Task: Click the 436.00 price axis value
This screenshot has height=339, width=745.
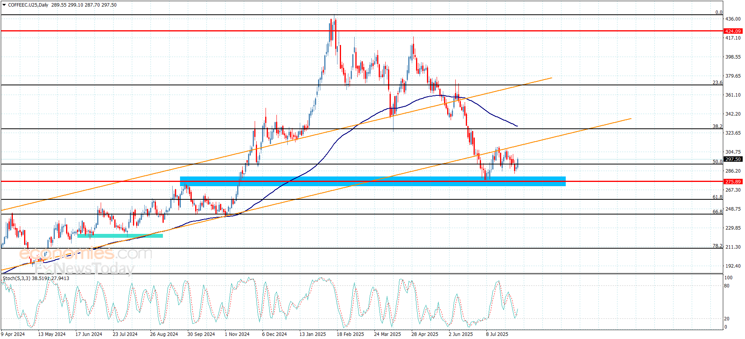Action: tap(733, 19)
